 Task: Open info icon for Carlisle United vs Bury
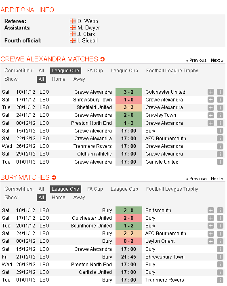click(x=220, y=272)
